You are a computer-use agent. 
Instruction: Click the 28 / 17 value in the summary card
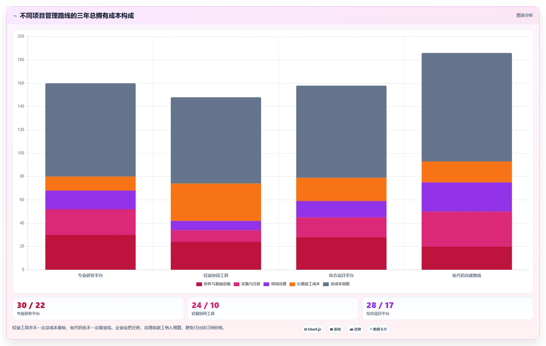(380, 305)
